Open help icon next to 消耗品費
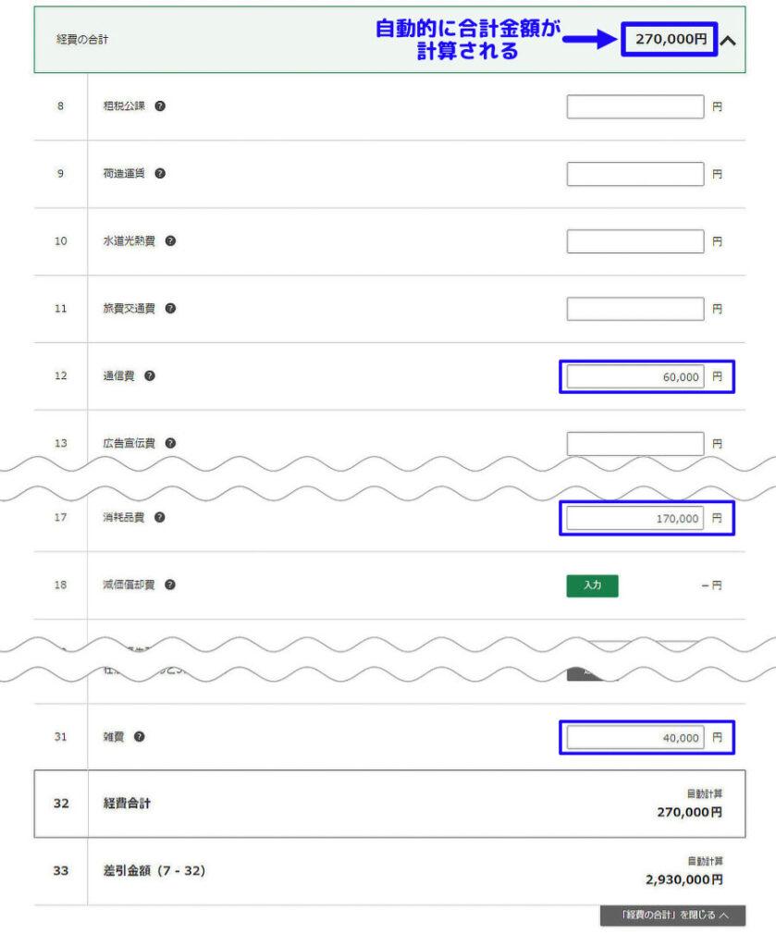776x947 pixels. pyautogui.click(x=159, y=518)
